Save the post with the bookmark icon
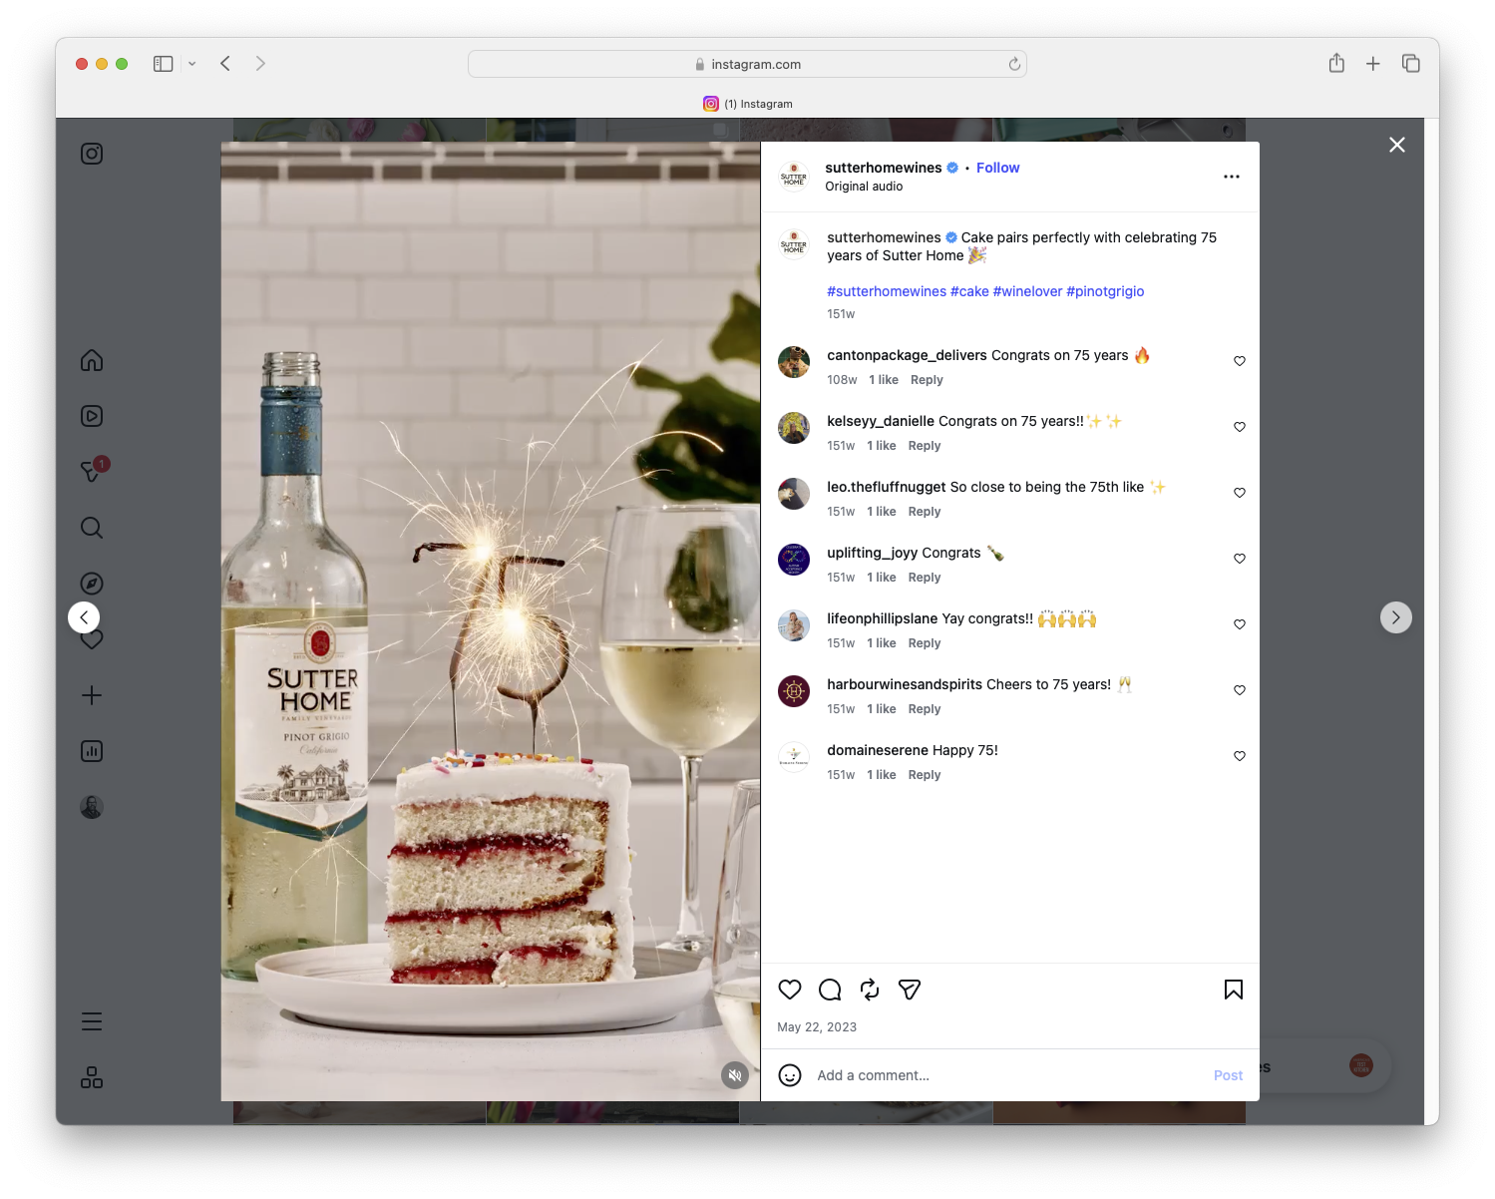Image resolution: width=1495 pixels, height=1199 pixels. 1233,990
